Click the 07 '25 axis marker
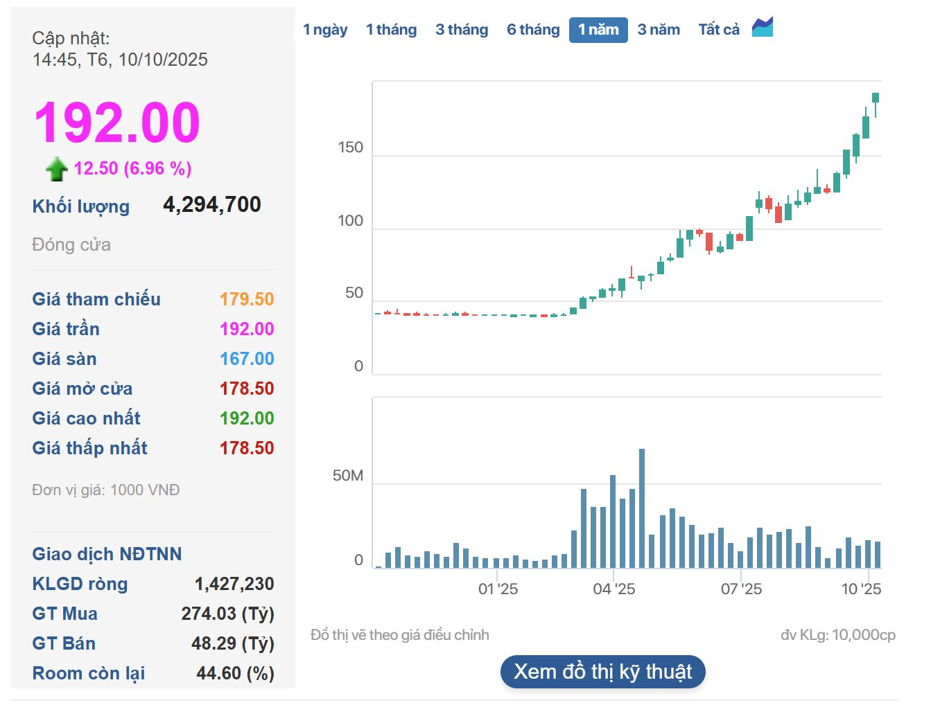 [x=741, y=589]
